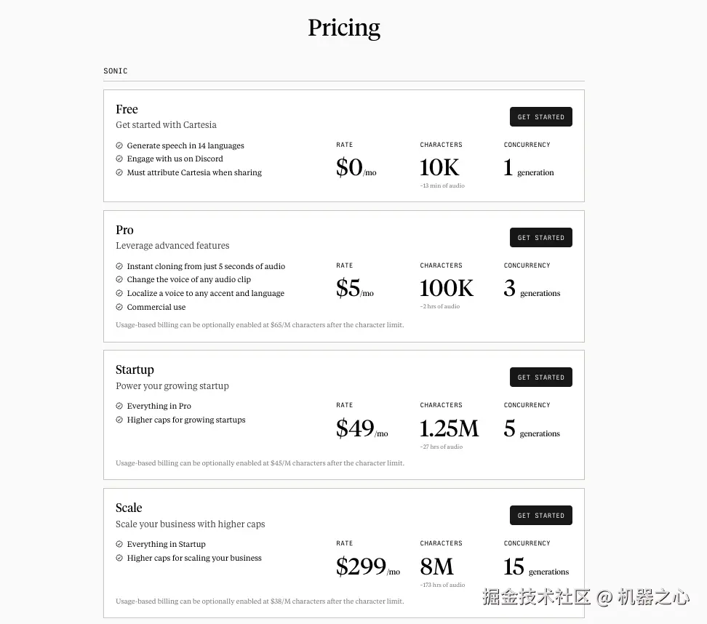Click the Engage with us on Discord text
This screenshot has height=624, width=707.
click(175, 159)
